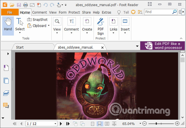Click the orange heart icon
Viewport: 186px width, 128px height.
point(133,12)
